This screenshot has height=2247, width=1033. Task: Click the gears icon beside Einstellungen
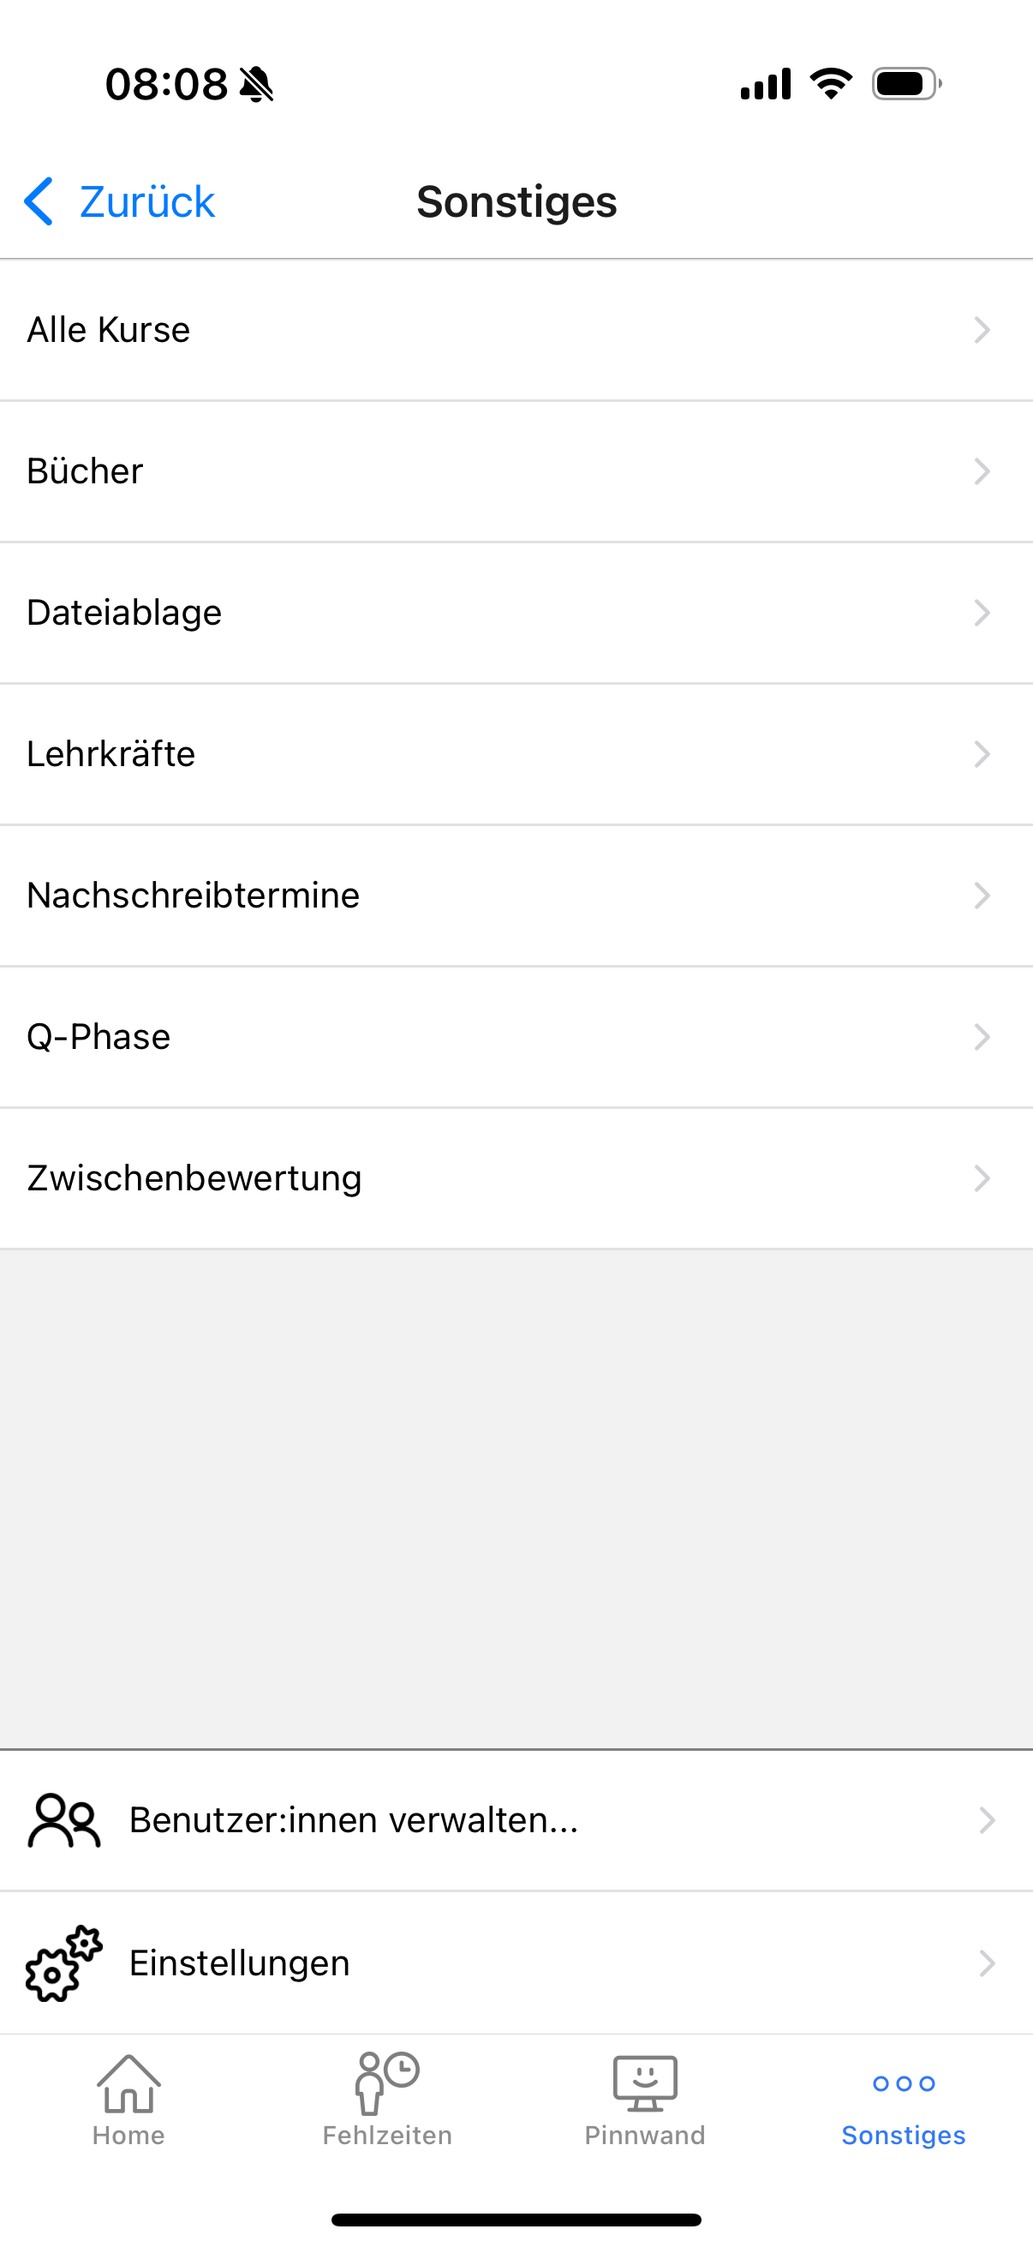coord(64,1963)
